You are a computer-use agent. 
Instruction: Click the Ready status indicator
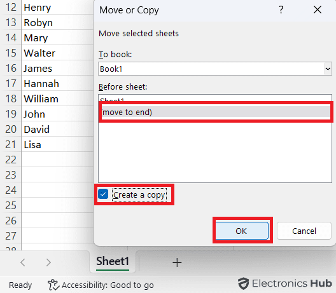click(x=20, y=285)
